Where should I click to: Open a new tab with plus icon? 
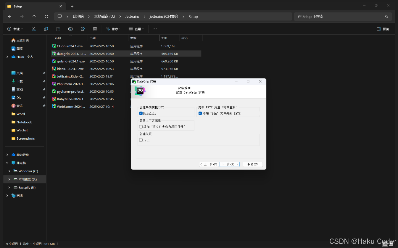tap(72, 6)
